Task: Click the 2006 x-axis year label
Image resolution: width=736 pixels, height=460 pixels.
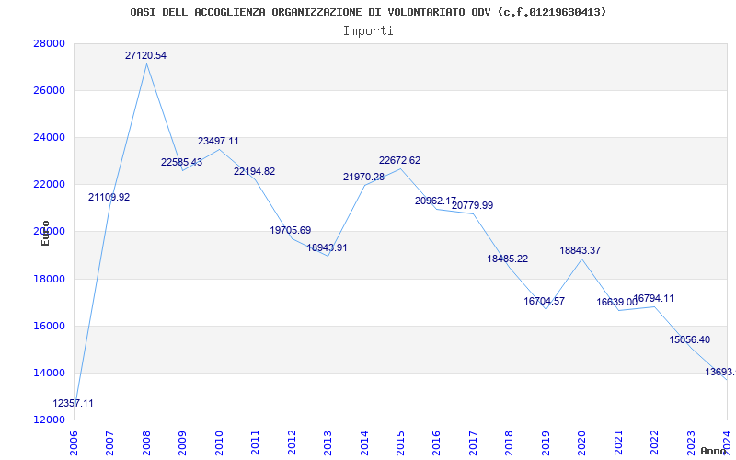Action: [74, 443]
